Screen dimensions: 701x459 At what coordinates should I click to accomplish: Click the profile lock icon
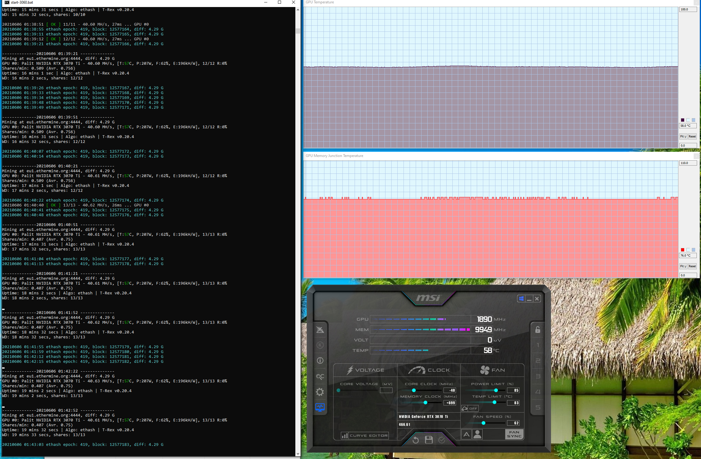(538, 330)
